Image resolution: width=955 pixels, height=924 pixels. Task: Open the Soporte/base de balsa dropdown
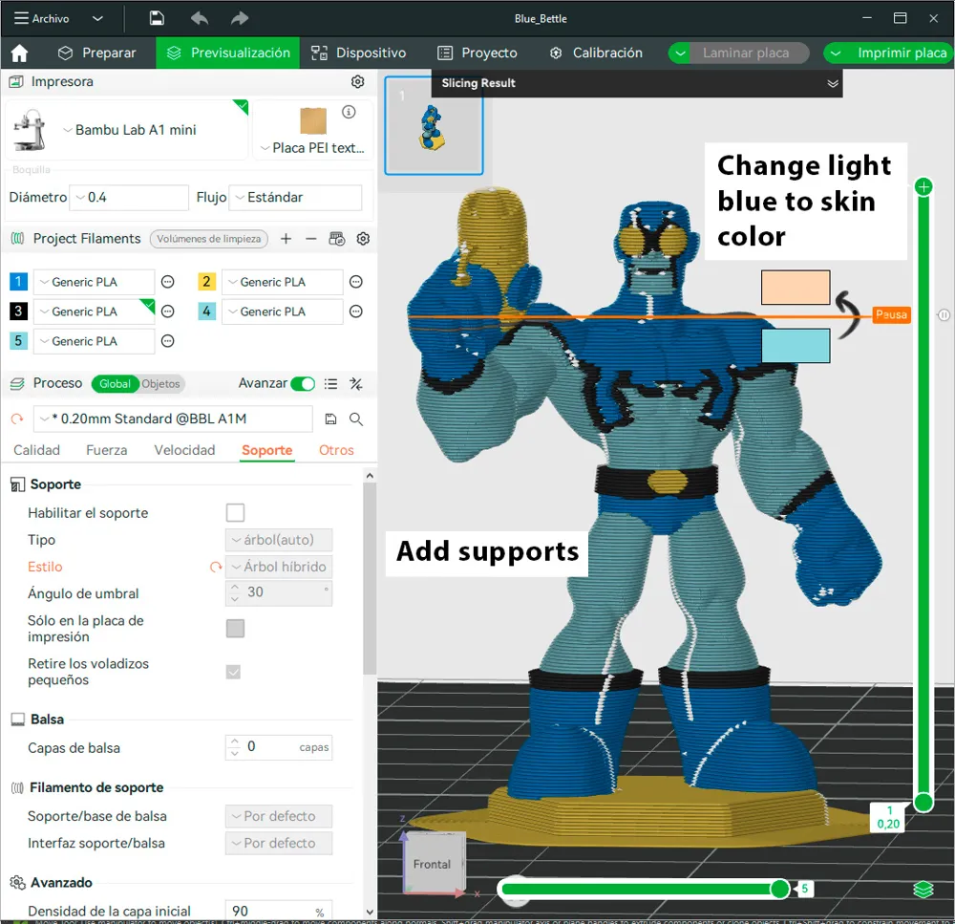click(x=279, y=816)
